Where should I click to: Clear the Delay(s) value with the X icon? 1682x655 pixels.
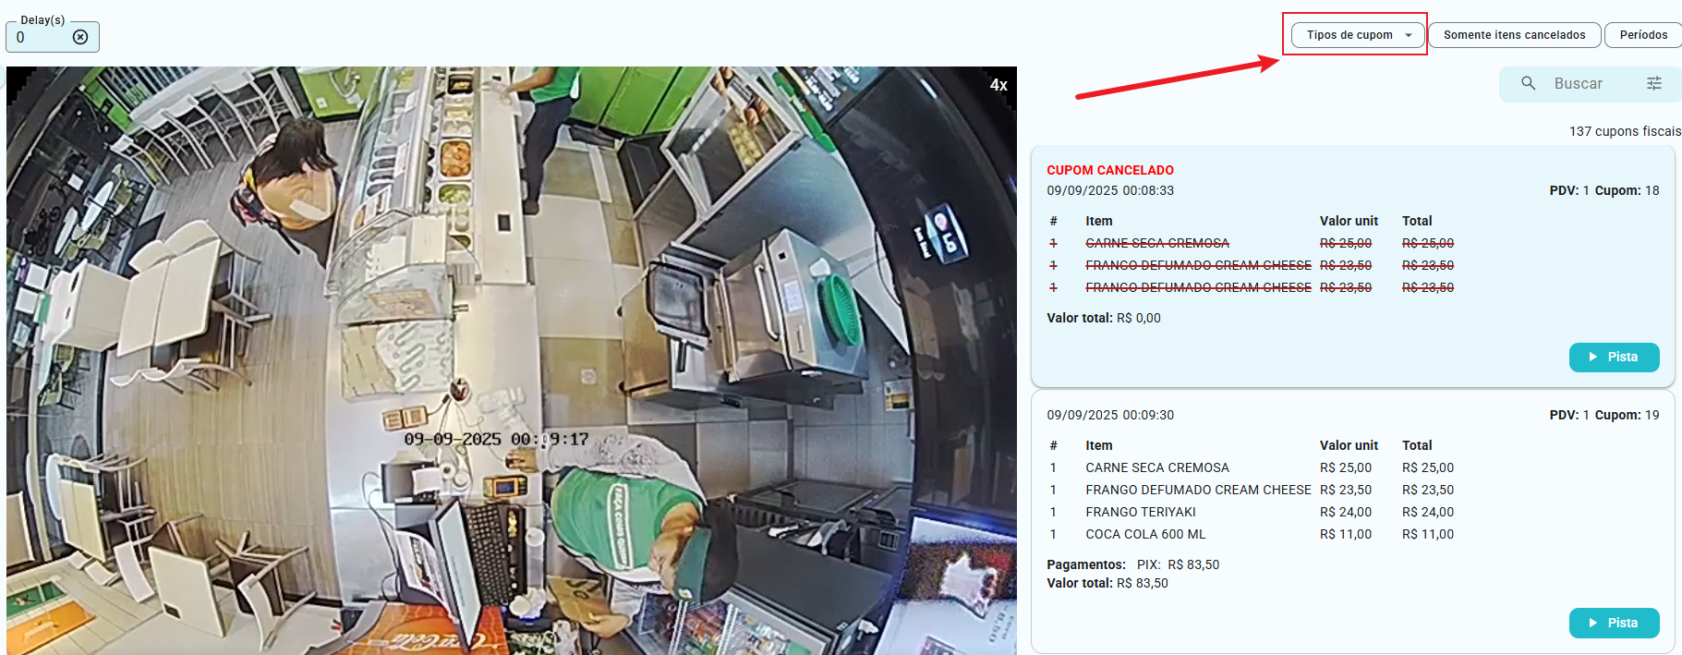coord(80,37)
